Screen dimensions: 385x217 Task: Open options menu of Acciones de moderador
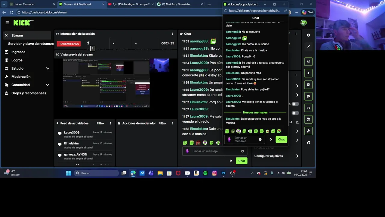point(172,123)
